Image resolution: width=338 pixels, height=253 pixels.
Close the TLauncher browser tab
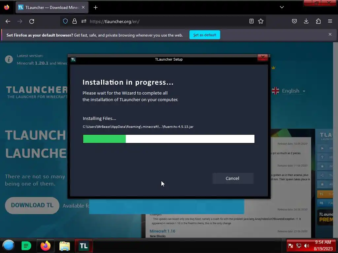pyautogui.click(x=83, y=7)
